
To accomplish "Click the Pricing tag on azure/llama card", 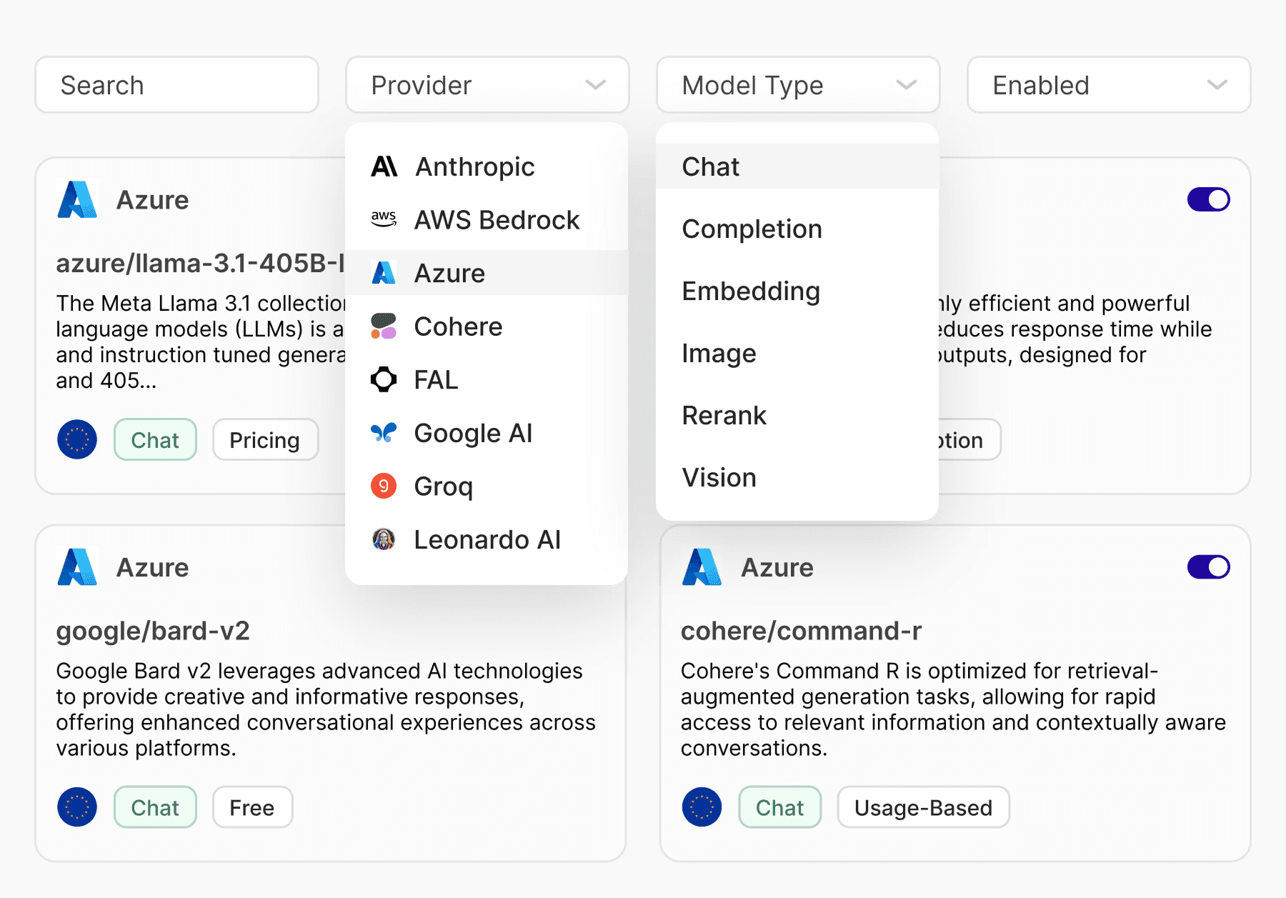I will point(264,440).
